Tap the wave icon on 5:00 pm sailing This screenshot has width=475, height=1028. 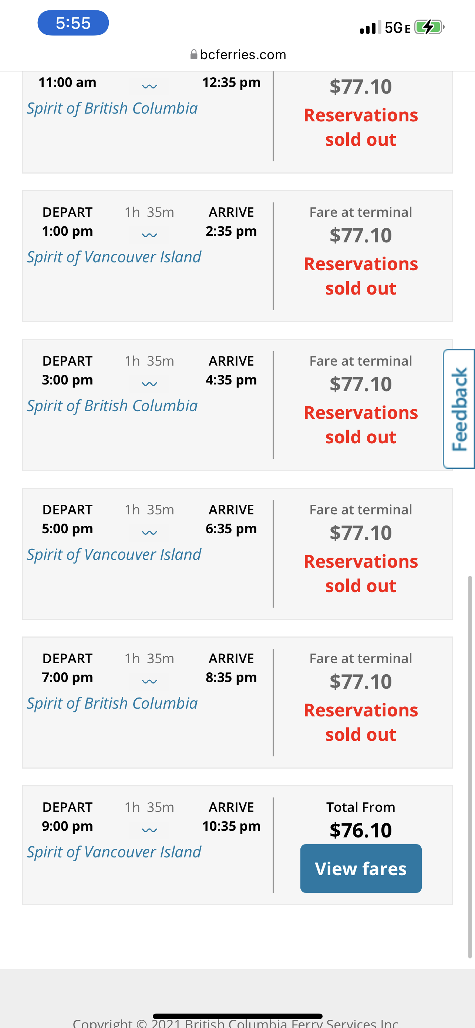point(149,533)
